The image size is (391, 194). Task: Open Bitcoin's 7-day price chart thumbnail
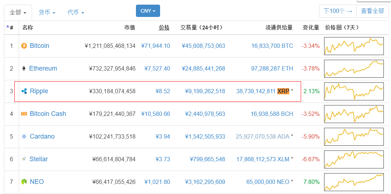(x=354, y=46)
